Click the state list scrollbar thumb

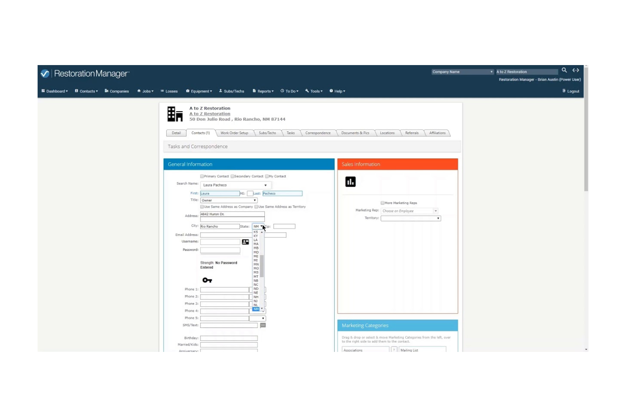pos(262,266)
